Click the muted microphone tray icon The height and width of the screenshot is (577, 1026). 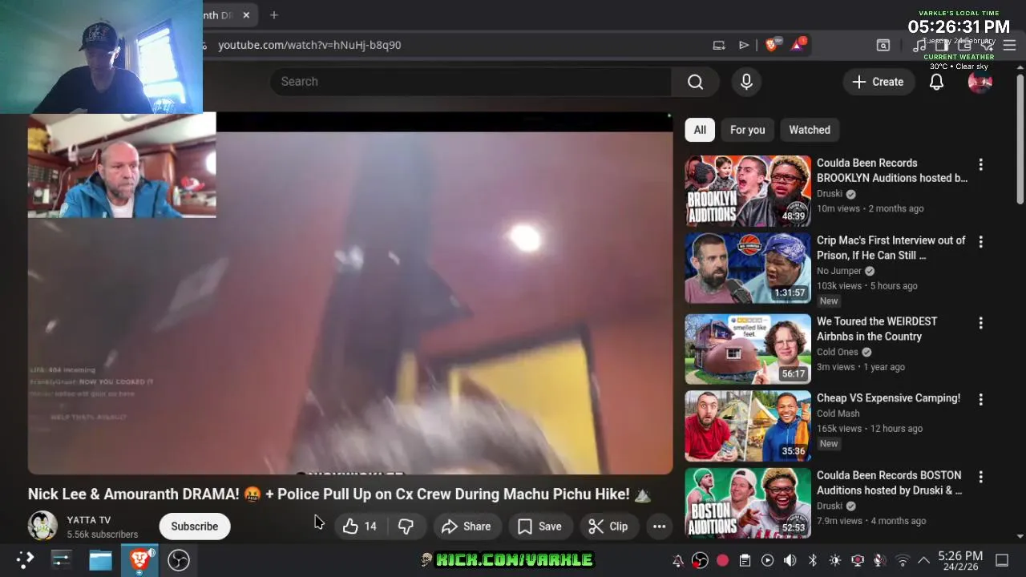(880, 560)
